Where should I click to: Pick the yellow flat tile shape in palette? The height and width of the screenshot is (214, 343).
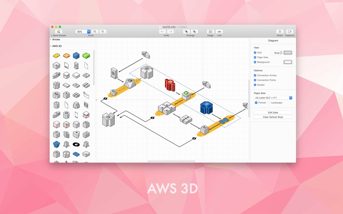click(x=56, y=56)
